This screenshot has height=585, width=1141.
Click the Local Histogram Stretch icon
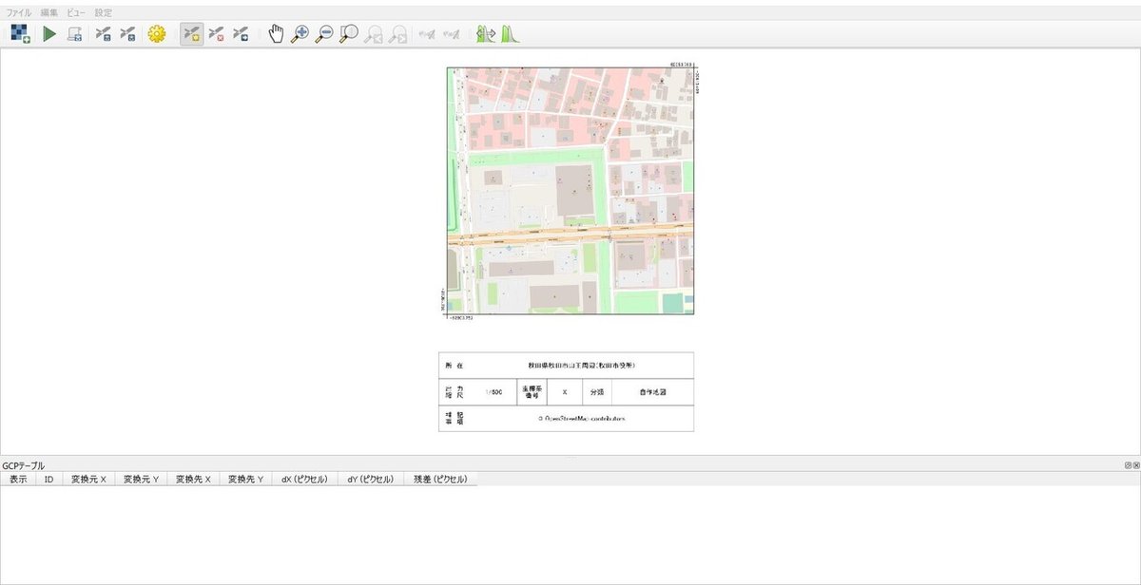(x=511, y=34)
